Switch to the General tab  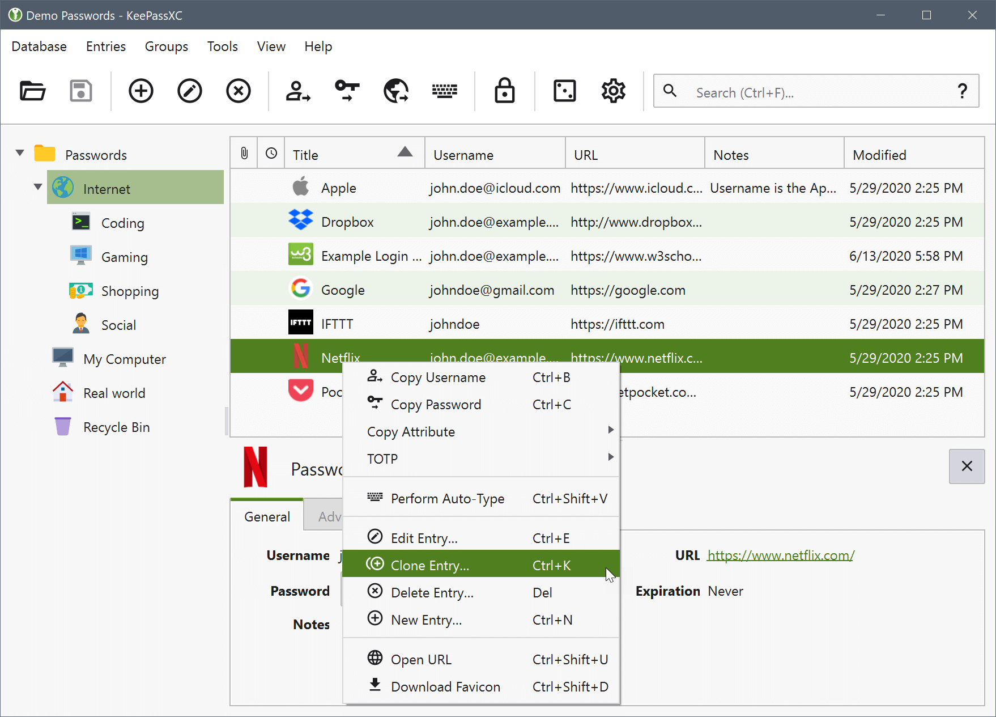267,517
